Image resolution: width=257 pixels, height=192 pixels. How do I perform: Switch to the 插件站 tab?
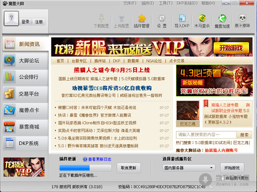(100, 61)
